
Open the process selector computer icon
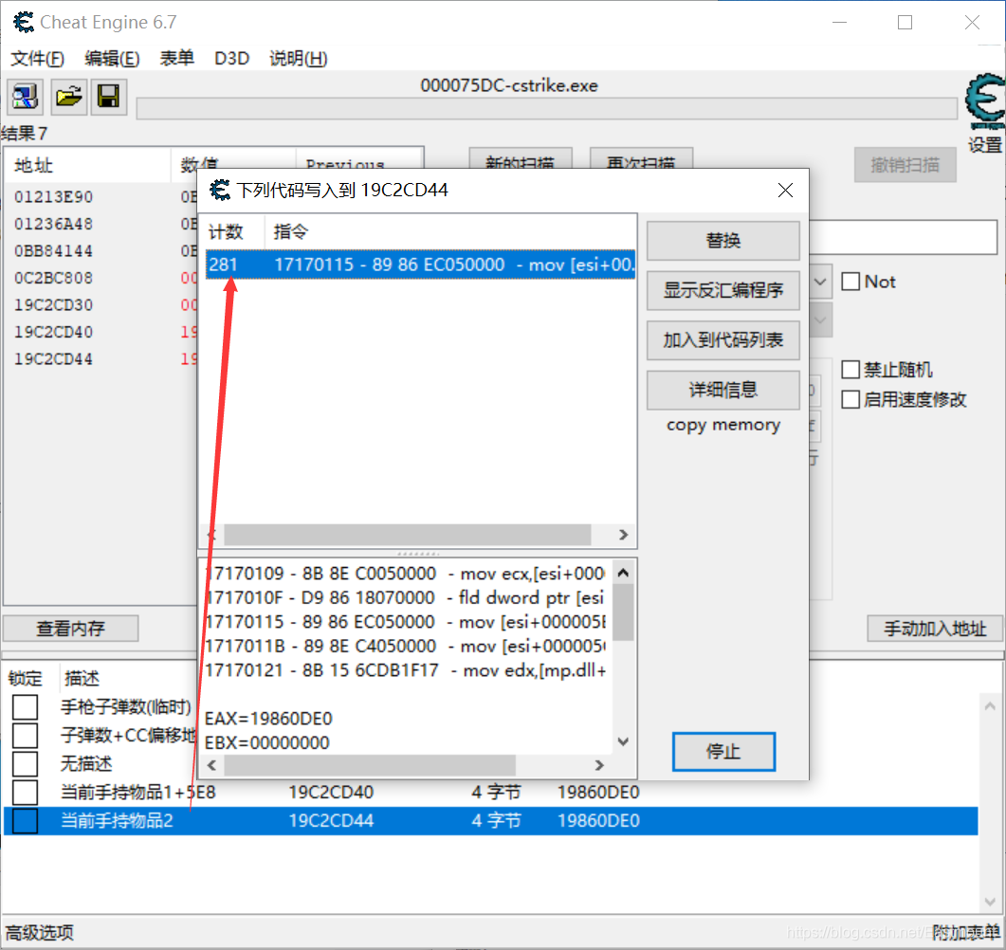(26, 97)
